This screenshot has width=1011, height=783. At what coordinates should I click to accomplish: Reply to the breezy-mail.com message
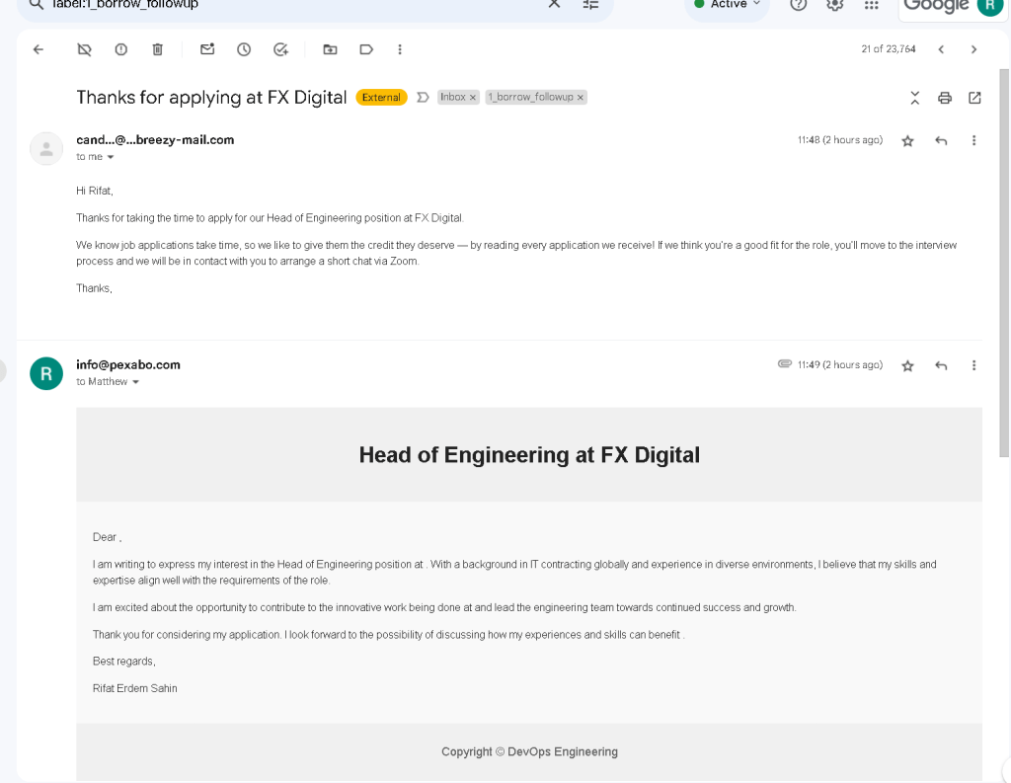941,140
